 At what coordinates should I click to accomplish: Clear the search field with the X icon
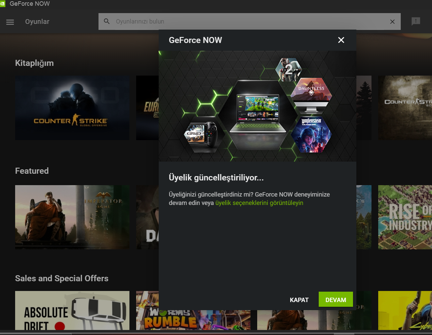pyautogui.click(x=392, y=22)
